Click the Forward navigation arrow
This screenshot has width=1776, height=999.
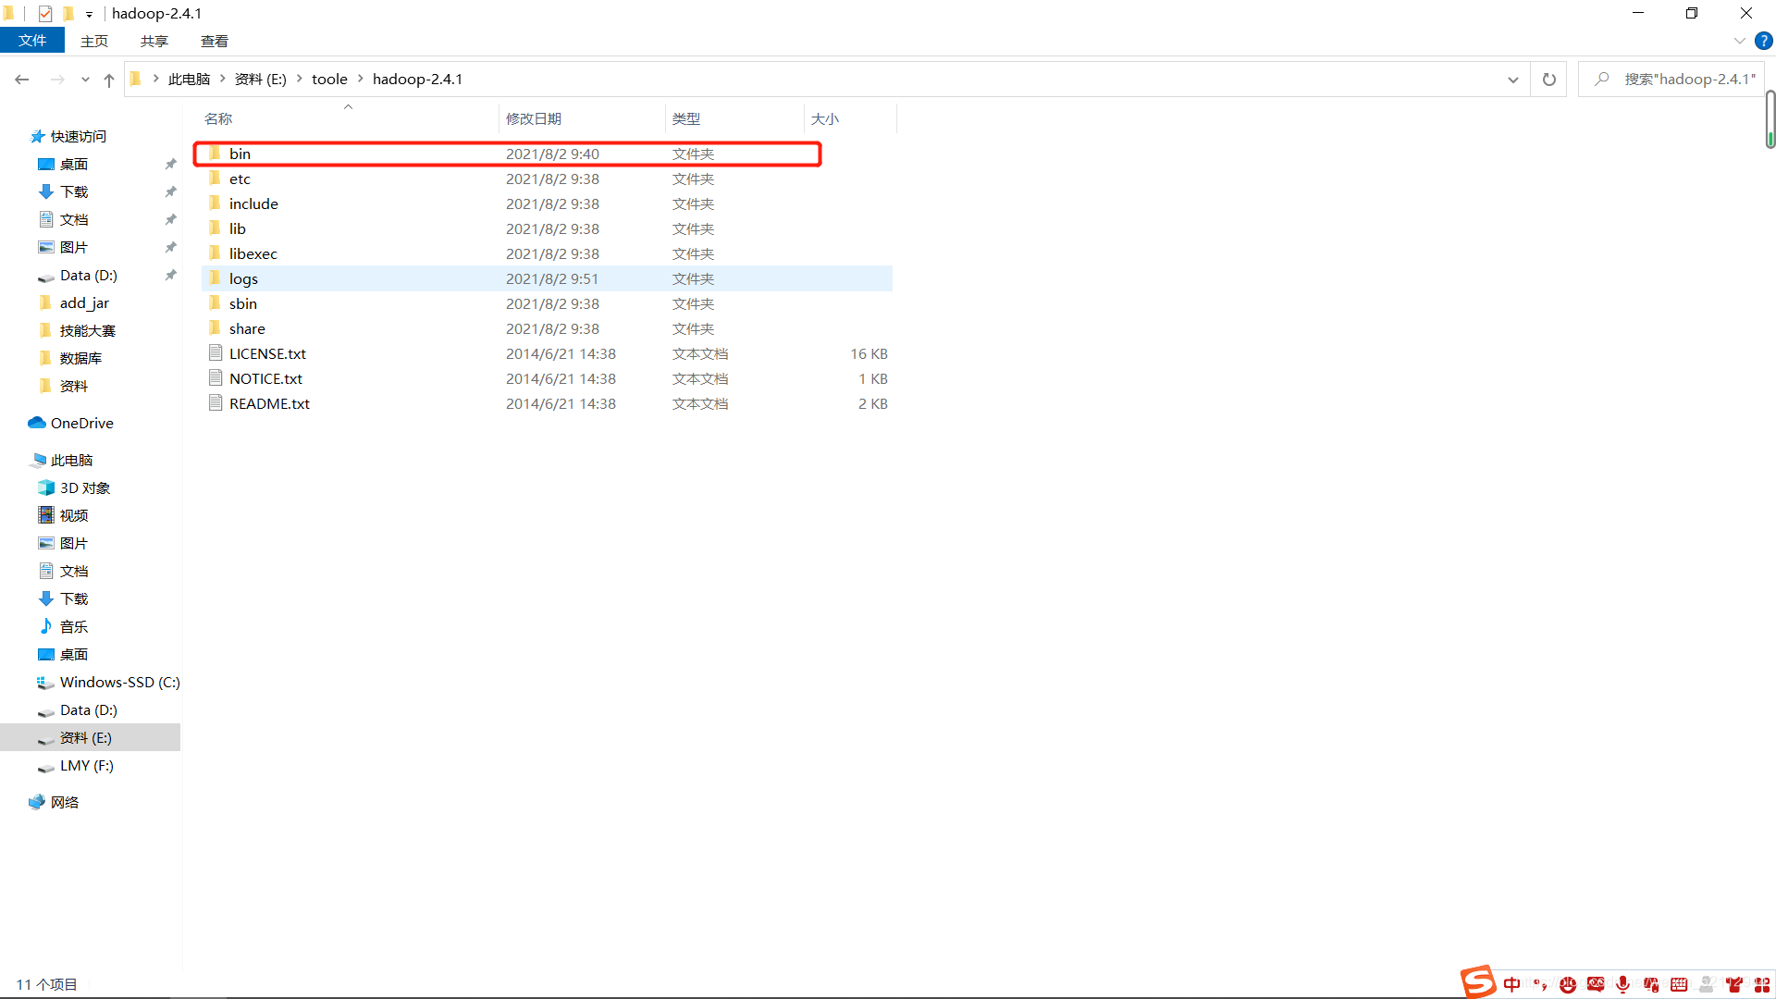tap(57, 80)
